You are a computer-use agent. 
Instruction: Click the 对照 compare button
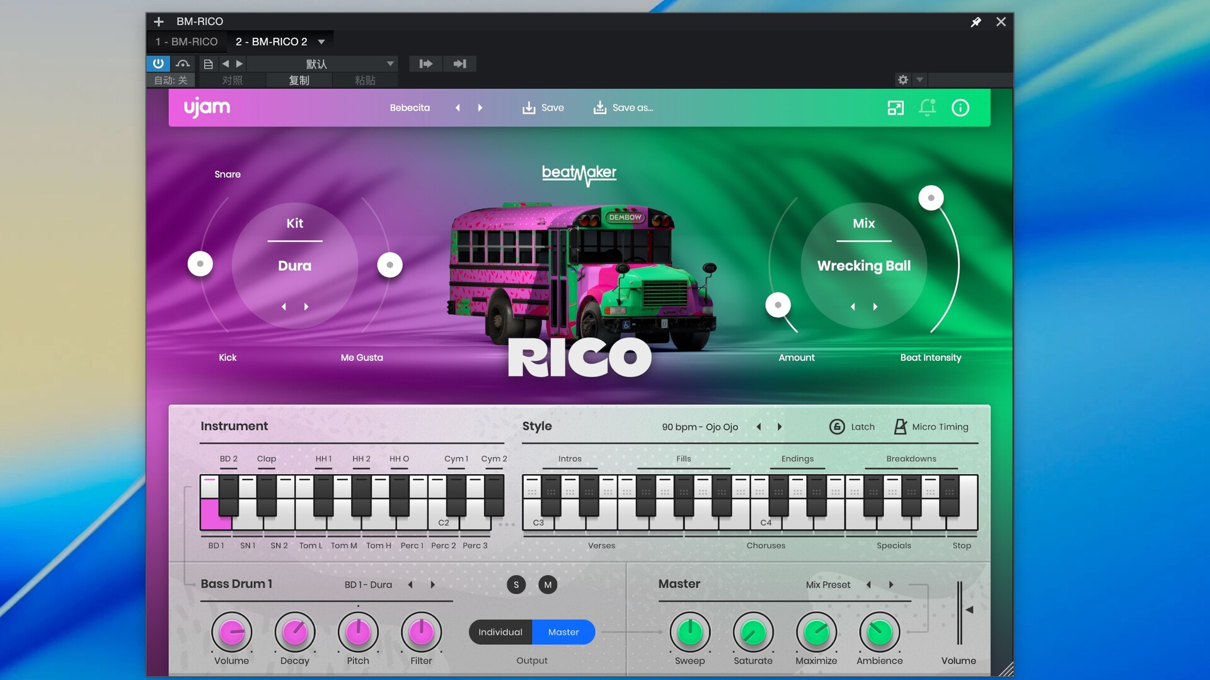tap(232, 80)
